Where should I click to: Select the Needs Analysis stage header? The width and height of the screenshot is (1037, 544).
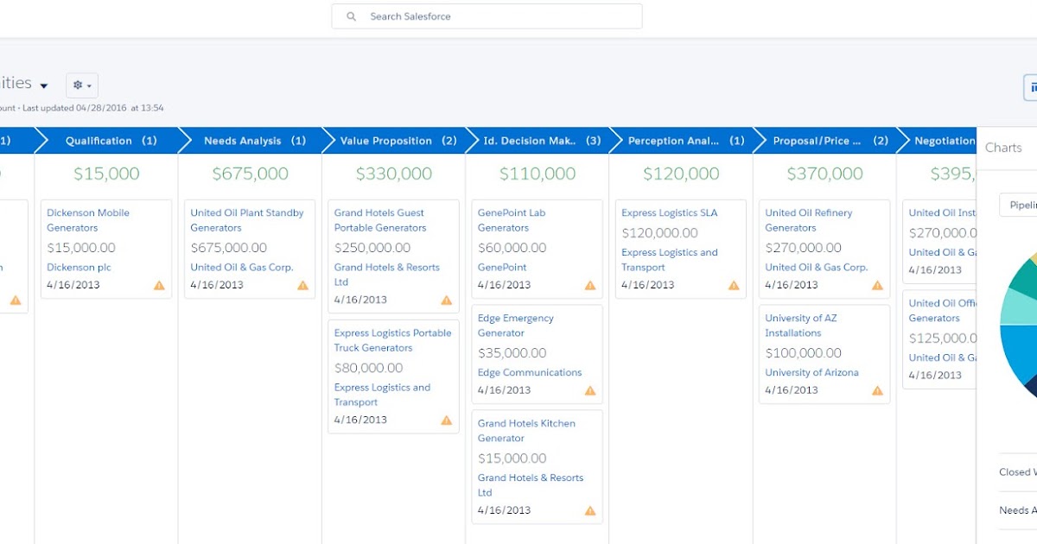pos(249,140)
